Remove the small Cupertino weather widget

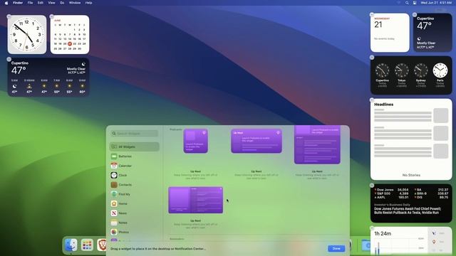(x=415, y=14)
